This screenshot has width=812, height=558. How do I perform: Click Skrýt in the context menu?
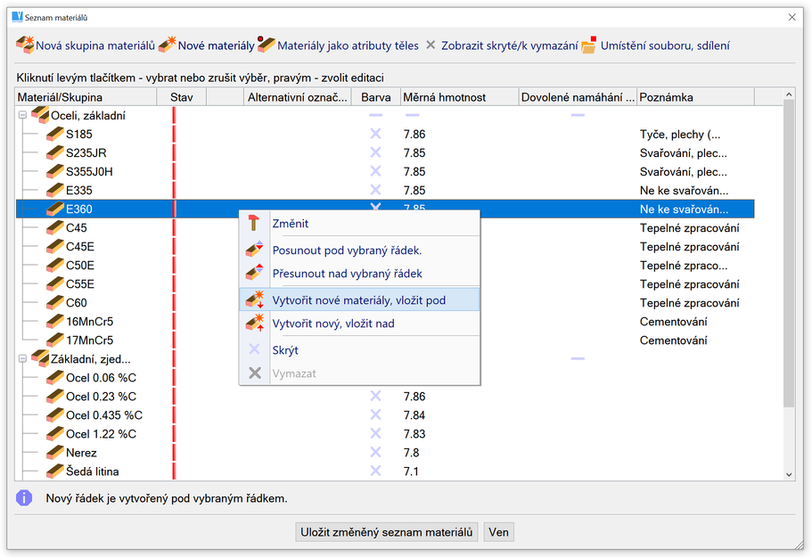(285, 350)
